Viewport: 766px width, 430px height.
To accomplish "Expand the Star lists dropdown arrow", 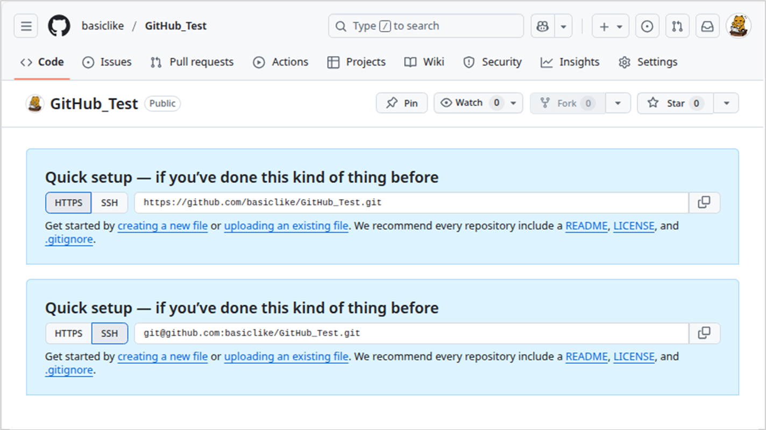I will (x=726, y=103).
